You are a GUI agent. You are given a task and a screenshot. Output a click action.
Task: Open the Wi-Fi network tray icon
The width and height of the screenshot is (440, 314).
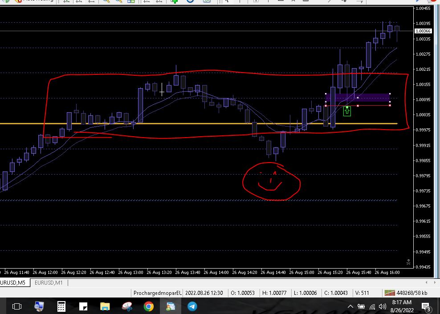point(372,307)
